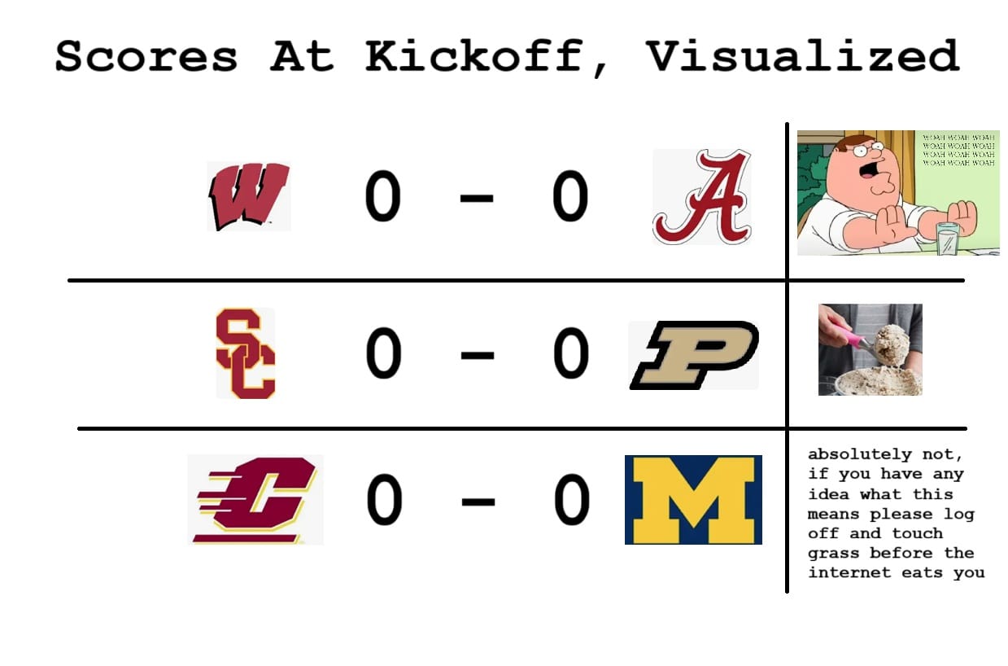
Task: Select USC's score of 0
Action: [x=383, y=353]
